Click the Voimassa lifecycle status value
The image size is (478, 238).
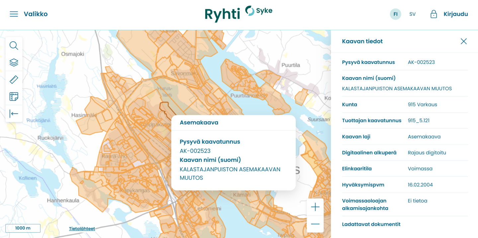pos(420,168)
